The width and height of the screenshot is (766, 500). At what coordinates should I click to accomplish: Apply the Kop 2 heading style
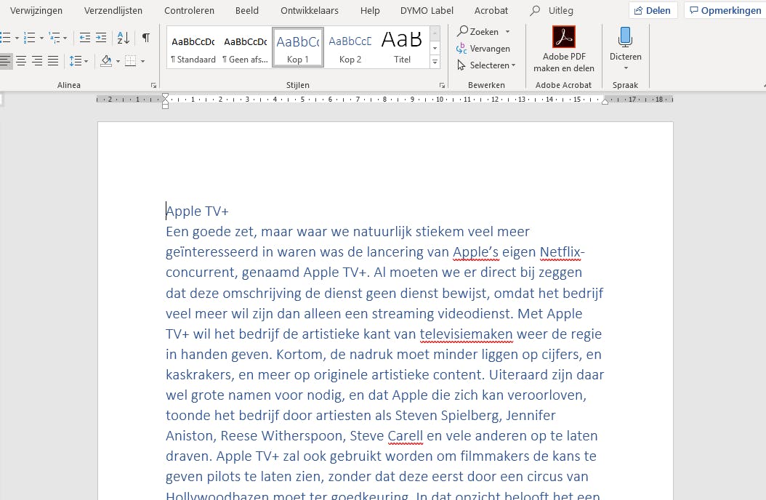coord(350,48)
